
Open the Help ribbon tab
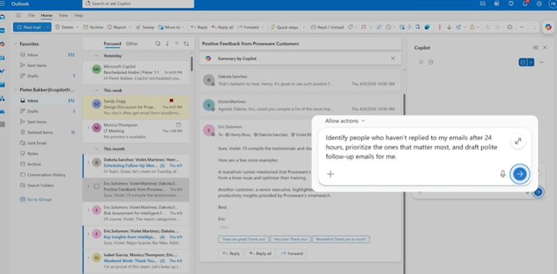pyautogui.click(x=79, y=15)
